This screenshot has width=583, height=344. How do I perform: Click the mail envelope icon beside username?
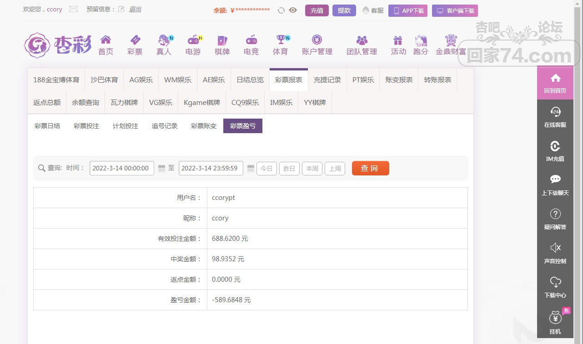(73, 9)
